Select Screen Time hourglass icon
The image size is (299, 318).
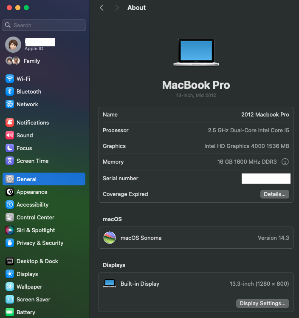click(x=10, y=161)
